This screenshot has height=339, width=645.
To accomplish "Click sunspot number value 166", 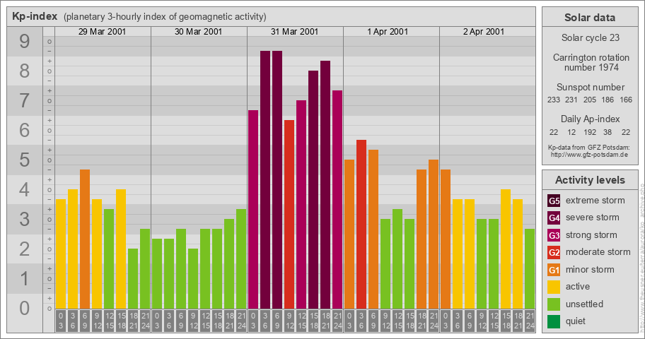I will 626,100.
